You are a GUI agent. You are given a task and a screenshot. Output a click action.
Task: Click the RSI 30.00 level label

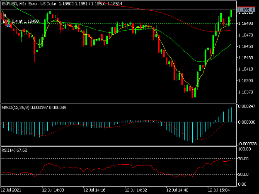[x=243, y=175]
